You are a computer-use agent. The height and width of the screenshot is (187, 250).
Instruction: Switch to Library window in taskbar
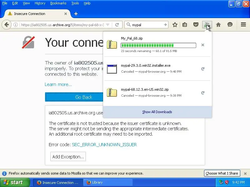pyautogui.click(x=108, y=182)
